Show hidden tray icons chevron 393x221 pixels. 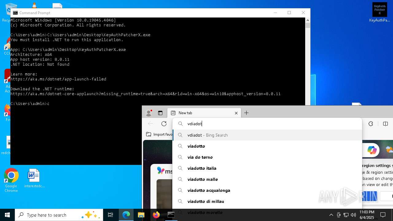pos(331,215)
